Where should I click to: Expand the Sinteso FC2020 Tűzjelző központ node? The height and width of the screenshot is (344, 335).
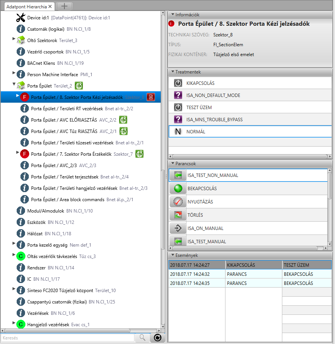pyautogui.click(x=14, y=289)
